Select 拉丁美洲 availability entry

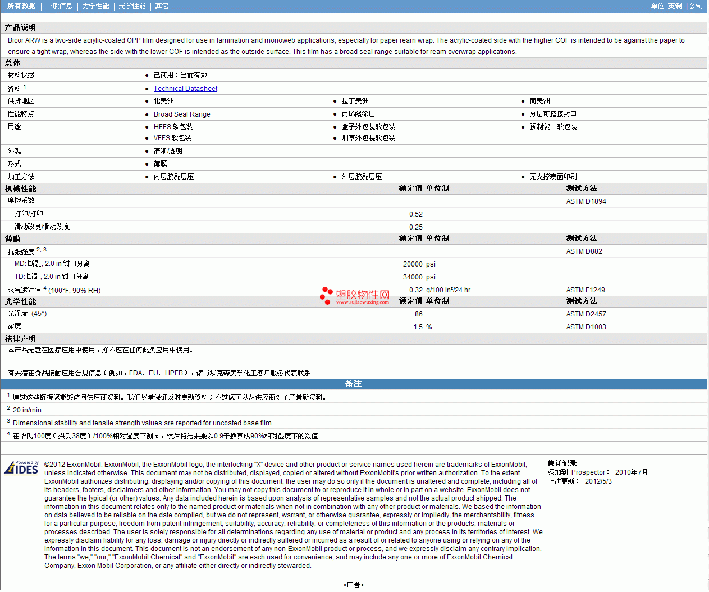(x=355, y=101)
